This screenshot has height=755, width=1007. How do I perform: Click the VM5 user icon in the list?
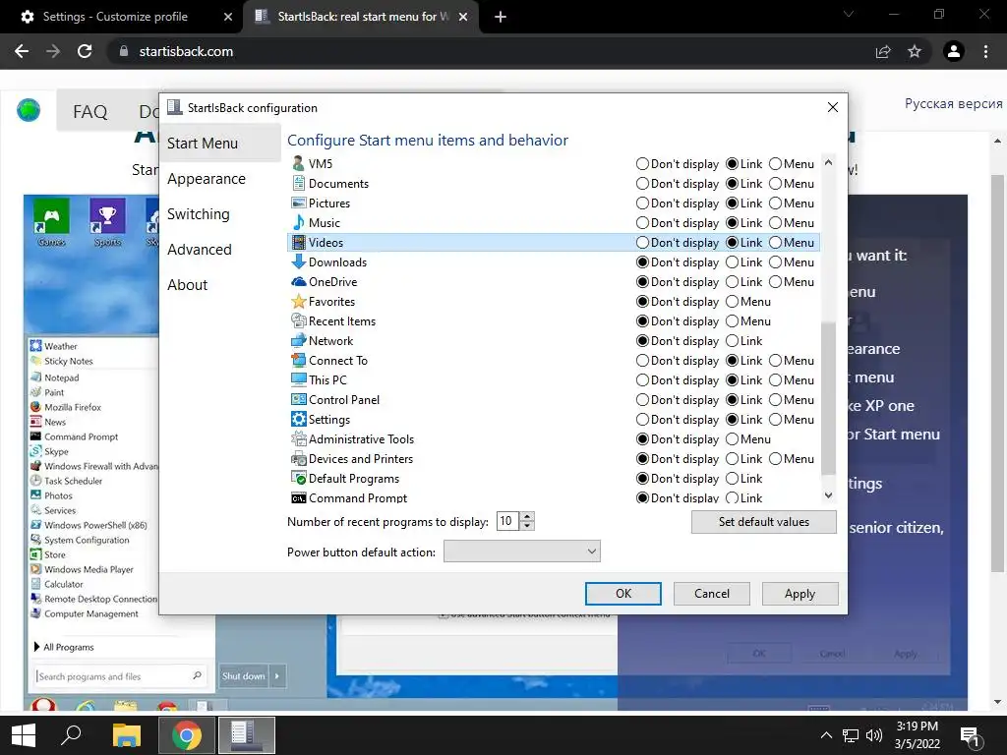click(x=298, y=164)
